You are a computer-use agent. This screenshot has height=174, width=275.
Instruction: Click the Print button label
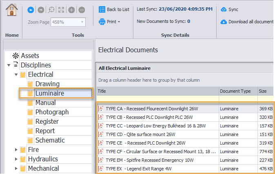pyautogui.click(x=111, y=22)
